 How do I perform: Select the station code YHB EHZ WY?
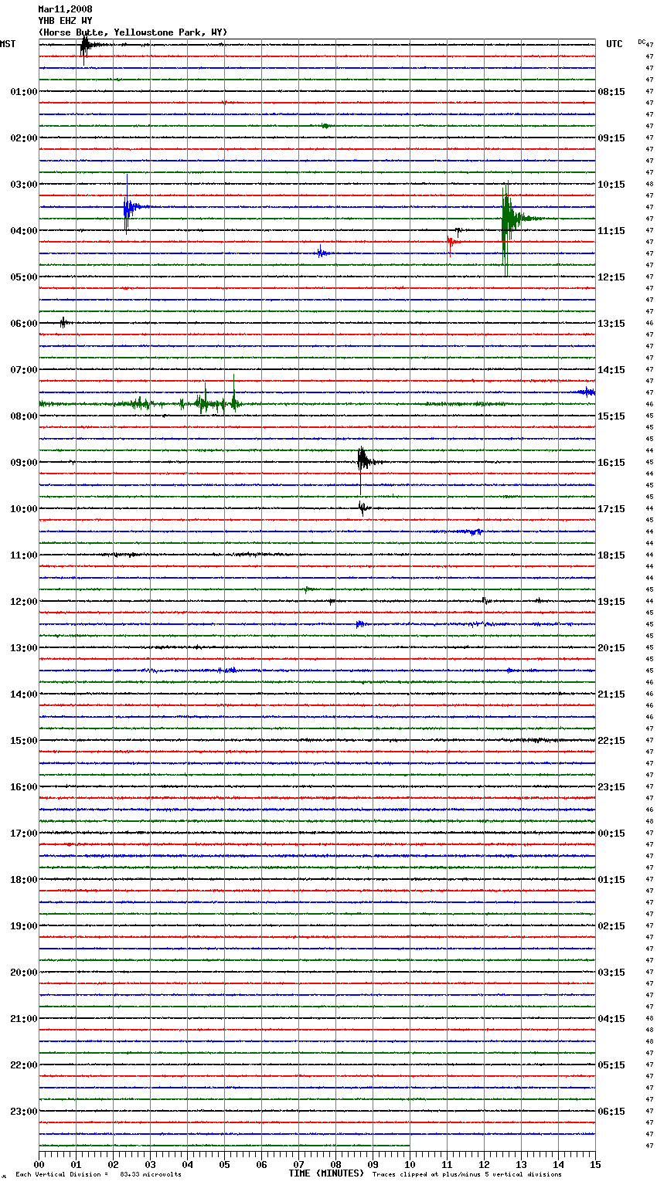tap(65, 21)
